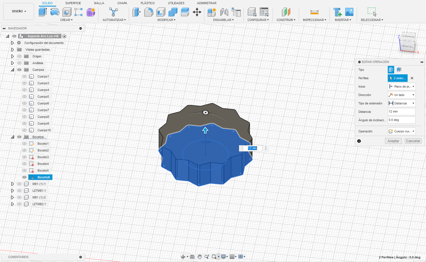This screenshot has height=262, width=426.
Task: Click the Orbit tool icon
Action: [x=183, y=257]
